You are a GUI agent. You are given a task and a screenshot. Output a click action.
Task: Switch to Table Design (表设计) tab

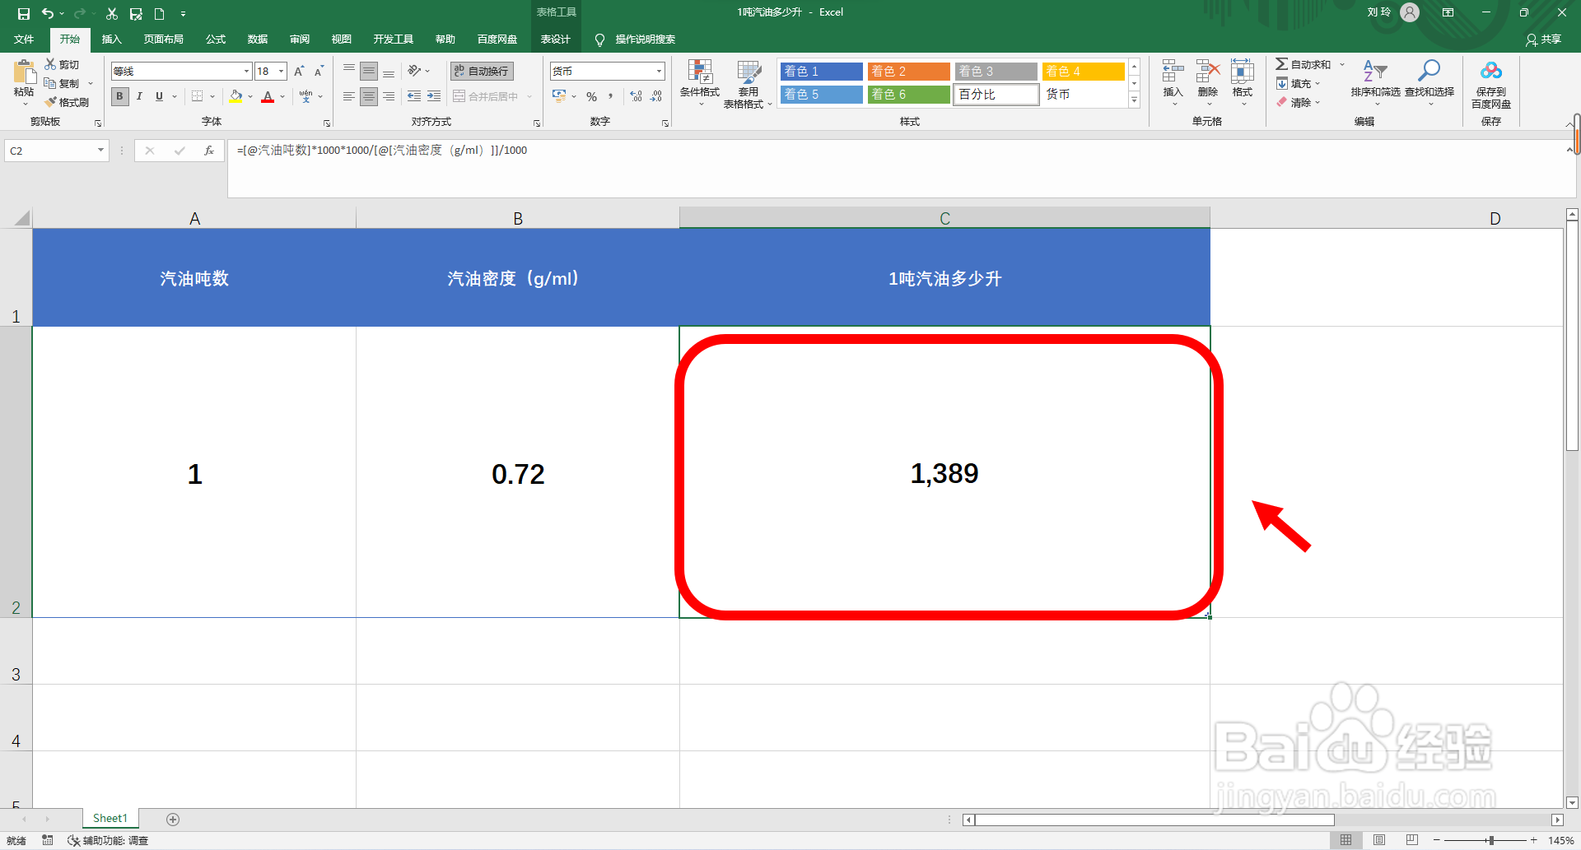click(x=555, y=39)
